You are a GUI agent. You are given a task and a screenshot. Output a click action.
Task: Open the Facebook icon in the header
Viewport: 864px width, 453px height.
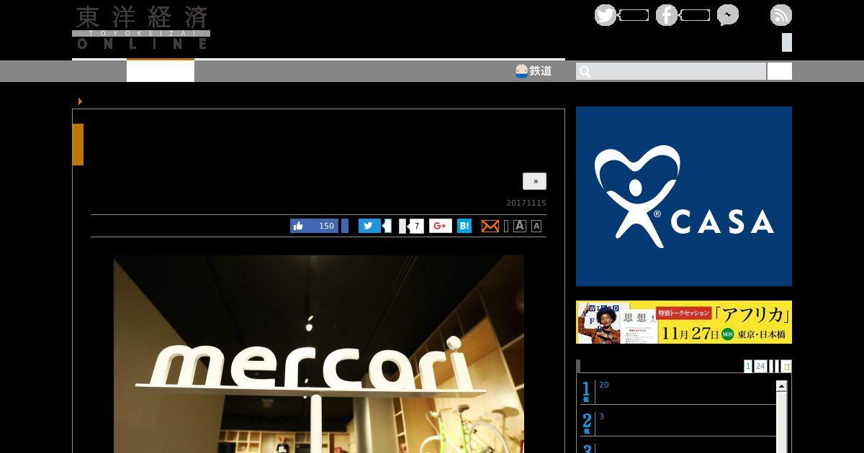coord(667,15)
